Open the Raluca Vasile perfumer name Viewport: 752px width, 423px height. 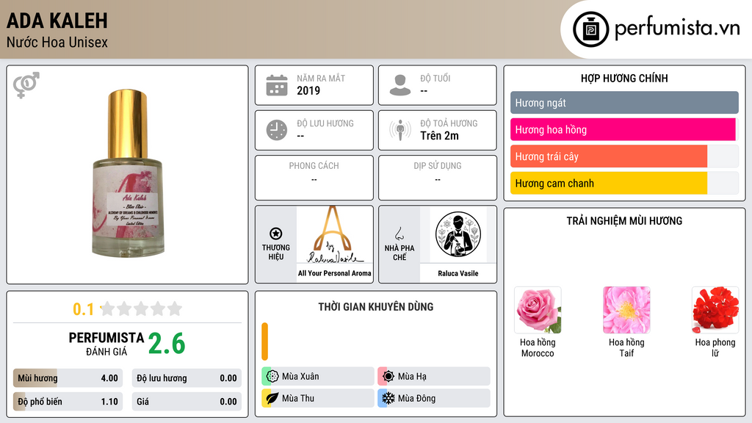[458, 273]
